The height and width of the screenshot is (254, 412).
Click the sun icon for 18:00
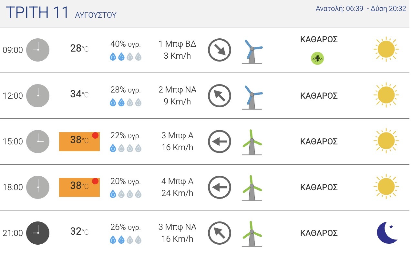[x=386, y=187]
